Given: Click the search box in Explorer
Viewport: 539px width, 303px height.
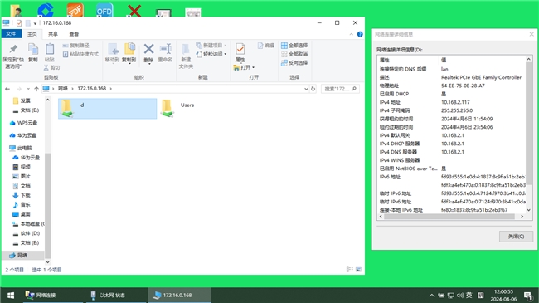Looking at the screenshot, I should 340,89.
